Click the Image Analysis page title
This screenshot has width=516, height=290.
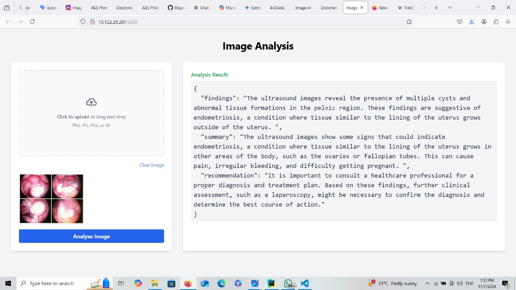tap(258, 46)
